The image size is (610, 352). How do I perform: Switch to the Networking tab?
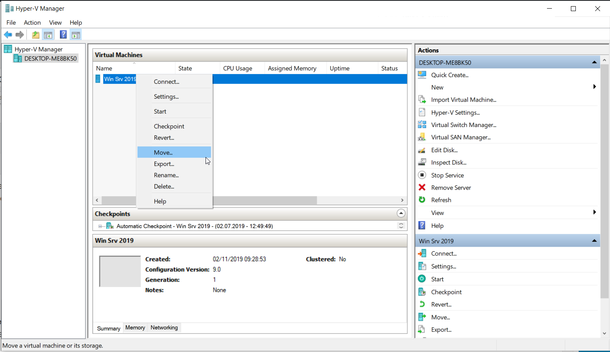pyautogui.click(x=164, y=328)
